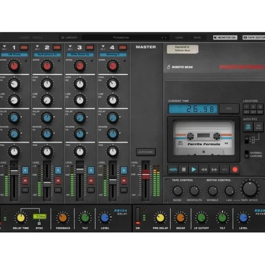Solo channel 2

58,170
